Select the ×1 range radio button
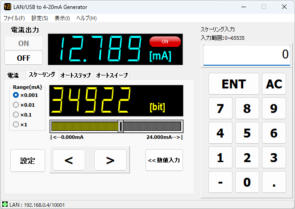The height and width of the screenshot is (209, 295). click(x=16, y=125)
